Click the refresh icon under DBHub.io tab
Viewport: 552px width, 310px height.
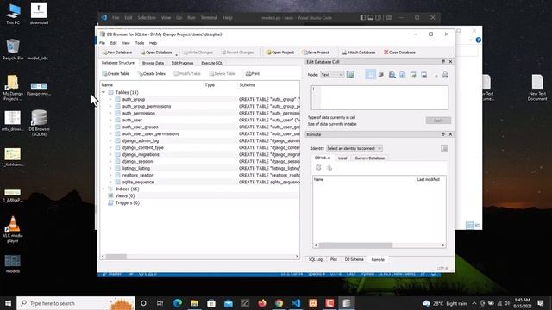tap(318, 168)
